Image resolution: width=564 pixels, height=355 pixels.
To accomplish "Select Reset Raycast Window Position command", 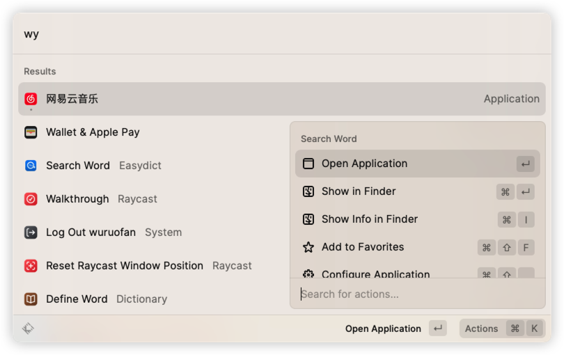I will (x=154, y=266).
